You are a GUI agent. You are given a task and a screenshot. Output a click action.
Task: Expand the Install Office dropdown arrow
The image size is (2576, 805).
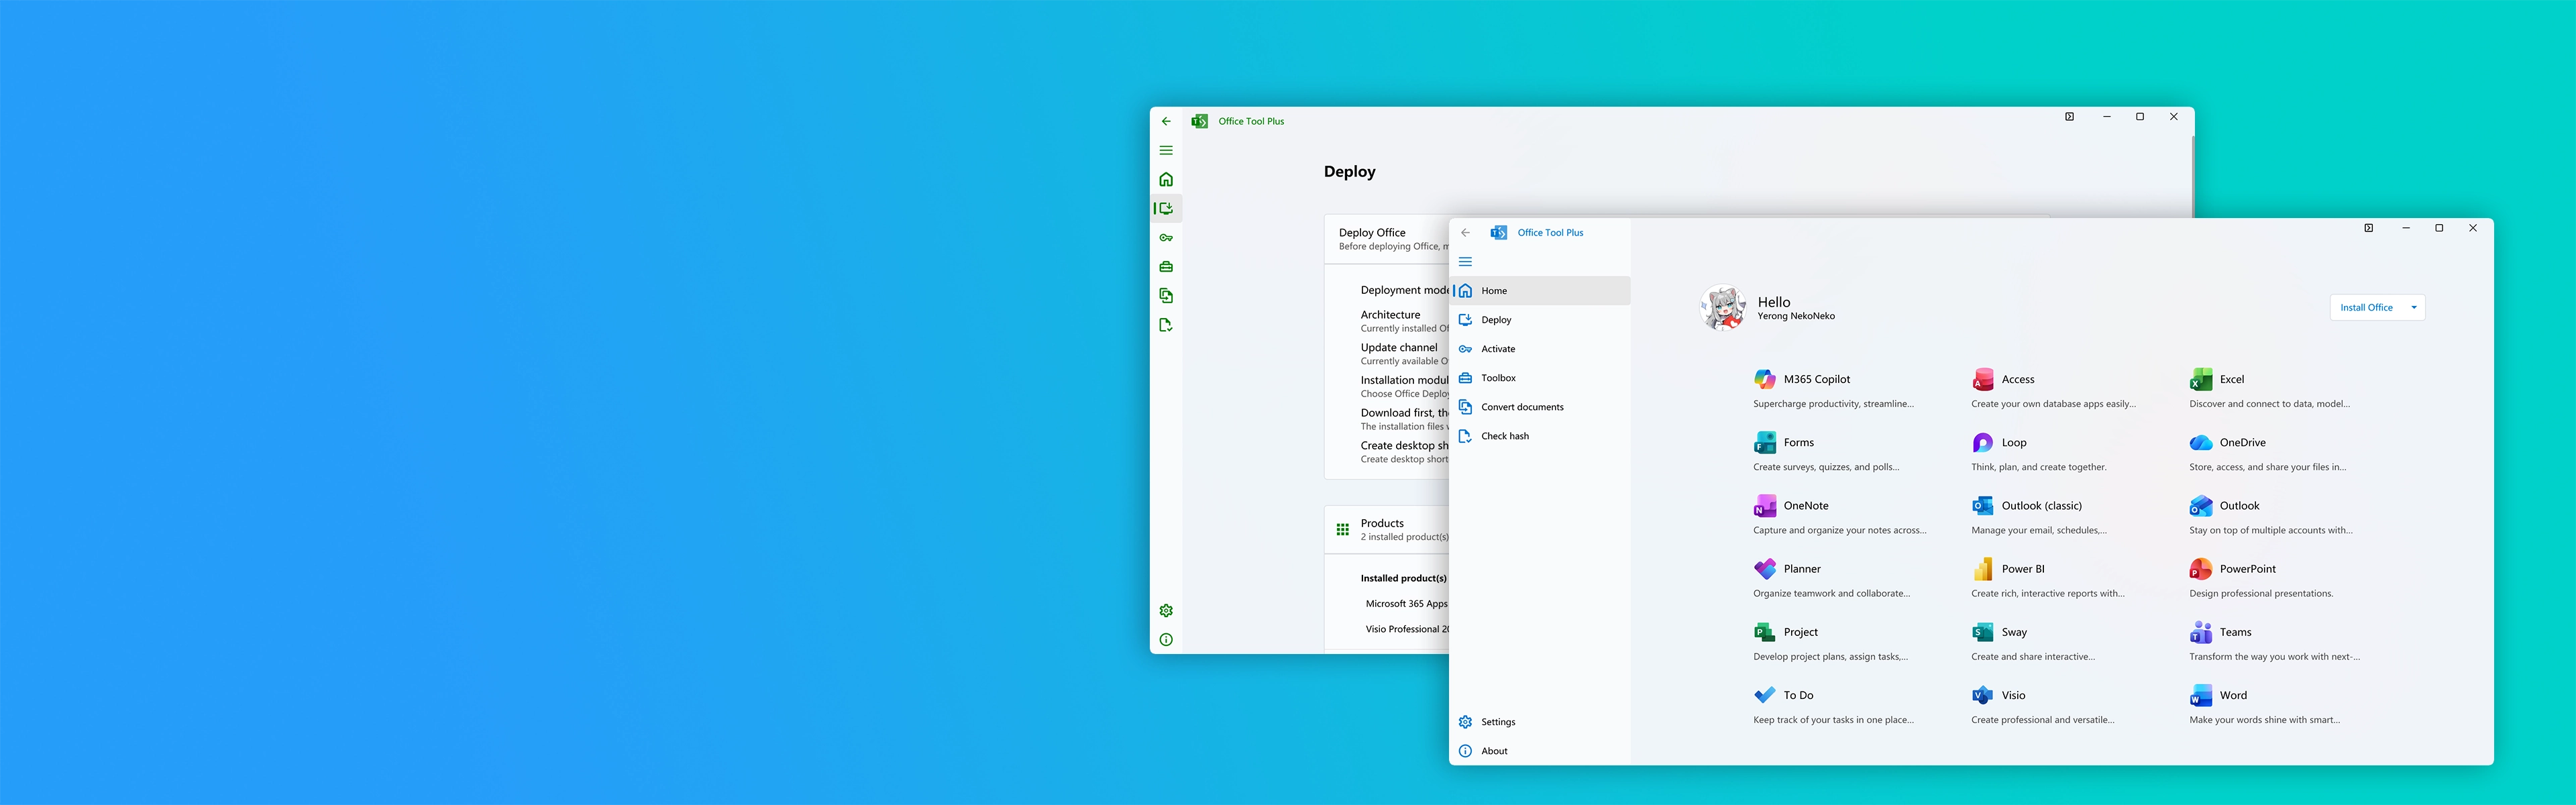[2414, 307]
